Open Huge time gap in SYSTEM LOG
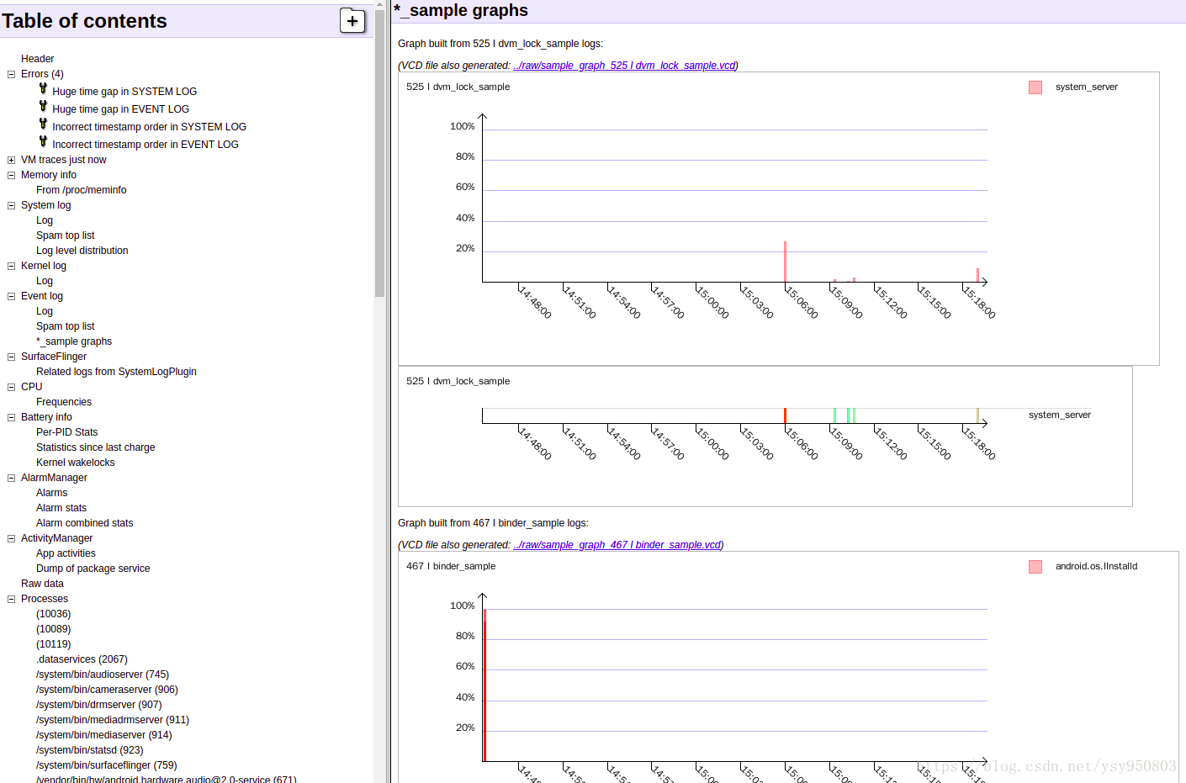Screen dimensions: 1186x783 [124, 92]
